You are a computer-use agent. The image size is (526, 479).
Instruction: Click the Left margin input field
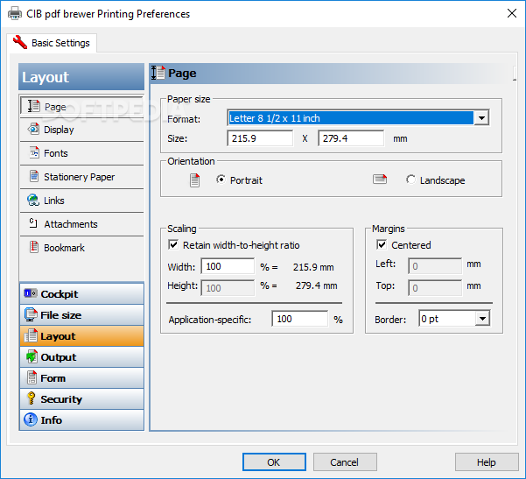tap(435, 266)
